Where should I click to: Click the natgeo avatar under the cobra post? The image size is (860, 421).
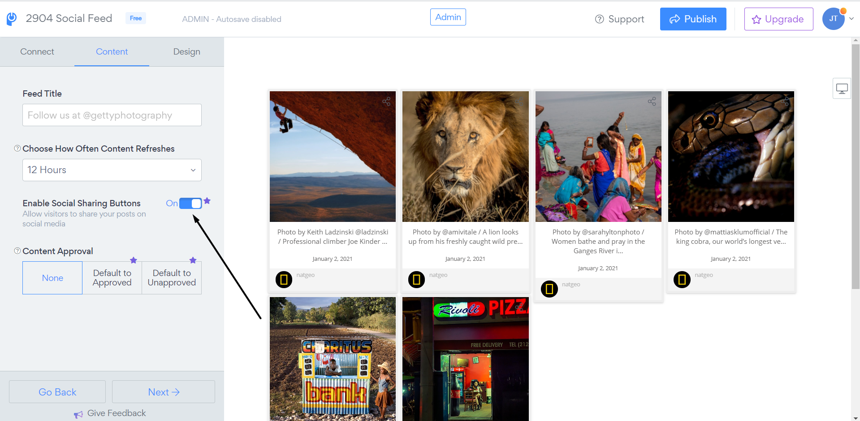pos(682,280)
